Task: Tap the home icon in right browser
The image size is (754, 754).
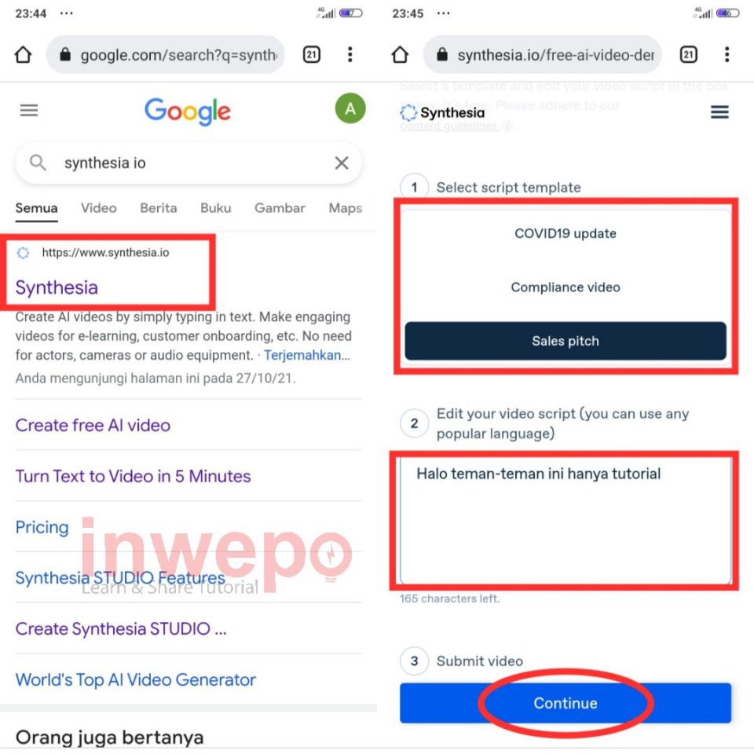Action: [x=400, y=54]
